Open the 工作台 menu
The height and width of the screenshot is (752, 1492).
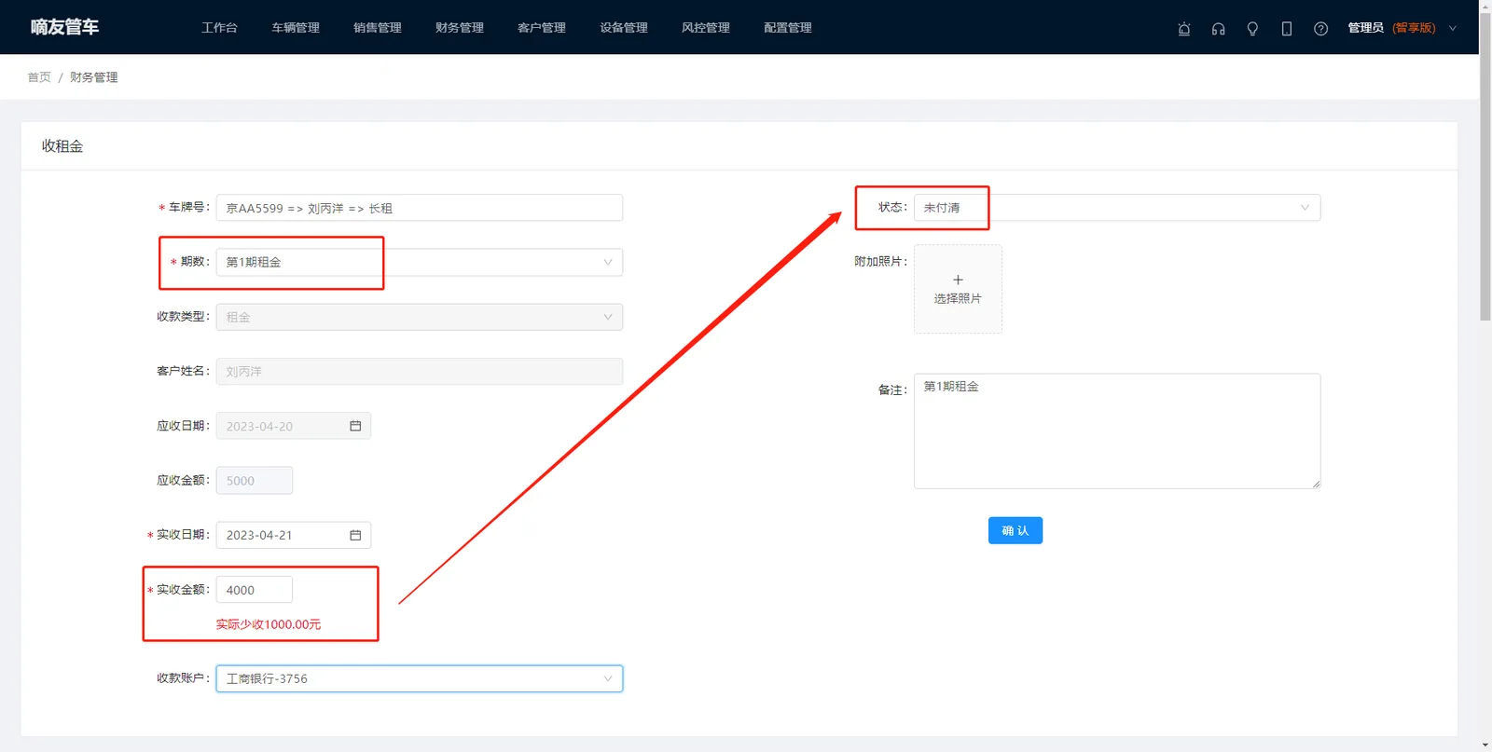coord(219,28)
